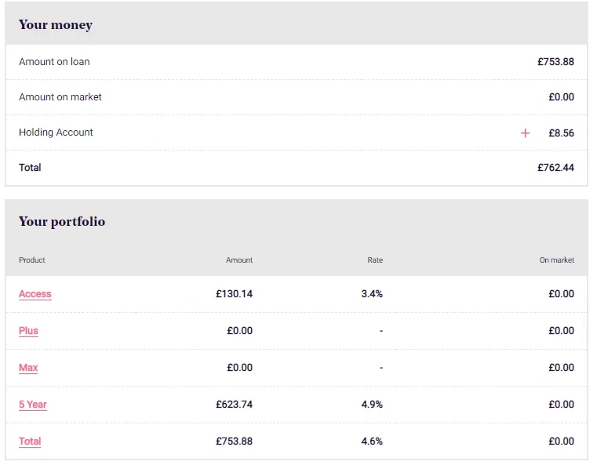Open the 5 Year product link
597x465 pixels.
(33, 405)
